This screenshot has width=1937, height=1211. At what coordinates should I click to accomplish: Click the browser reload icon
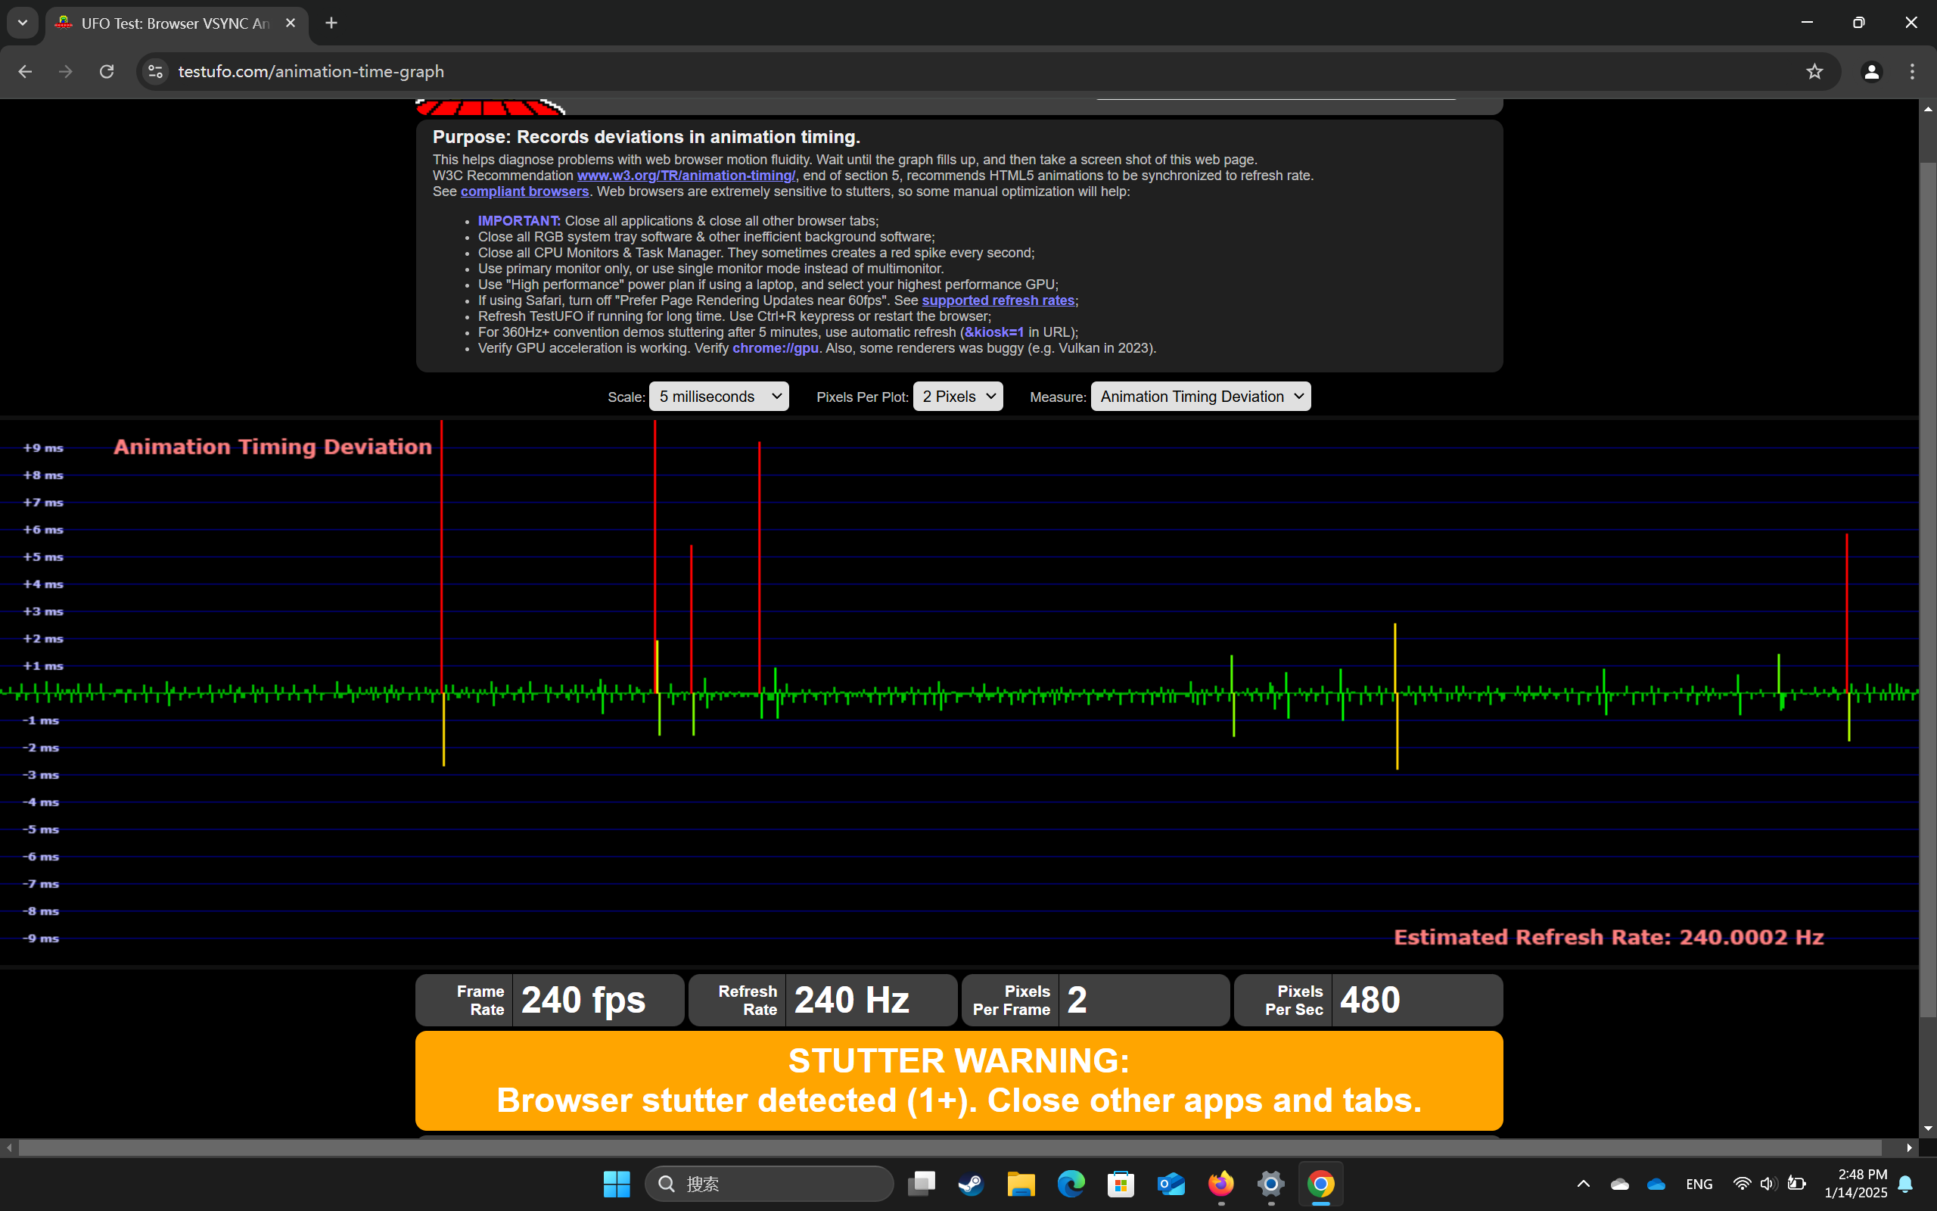(107, 72)
